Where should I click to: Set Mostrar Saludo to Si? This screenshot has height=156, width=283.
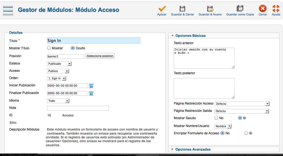pyautogui.click(x=240, y=118)
